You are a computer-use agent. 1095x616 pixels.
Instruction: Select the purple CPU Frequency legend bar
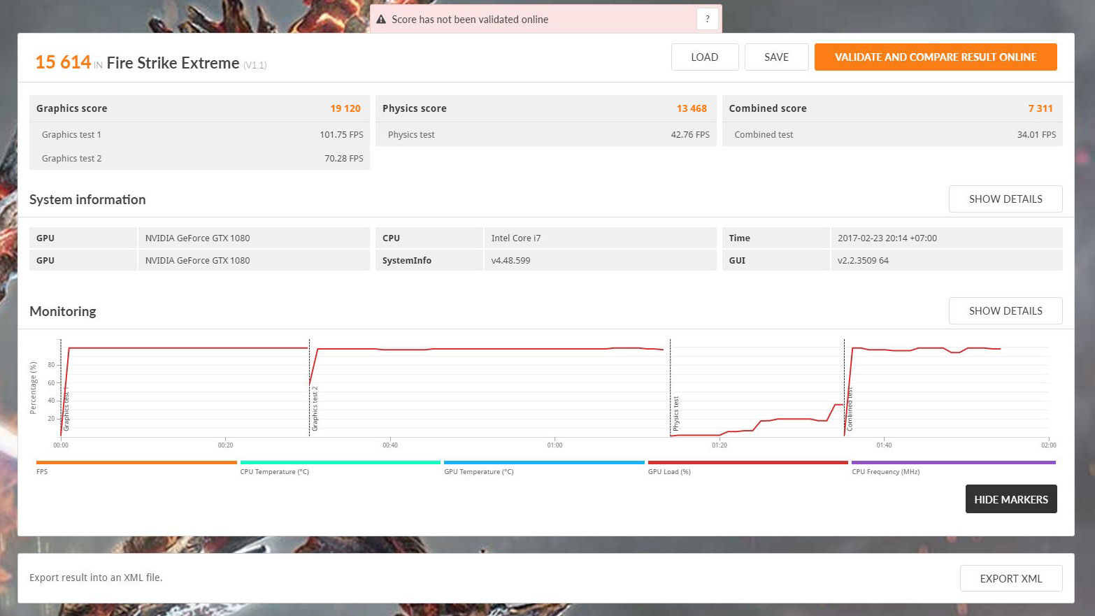pyautogui.click(x=953, y=463)
